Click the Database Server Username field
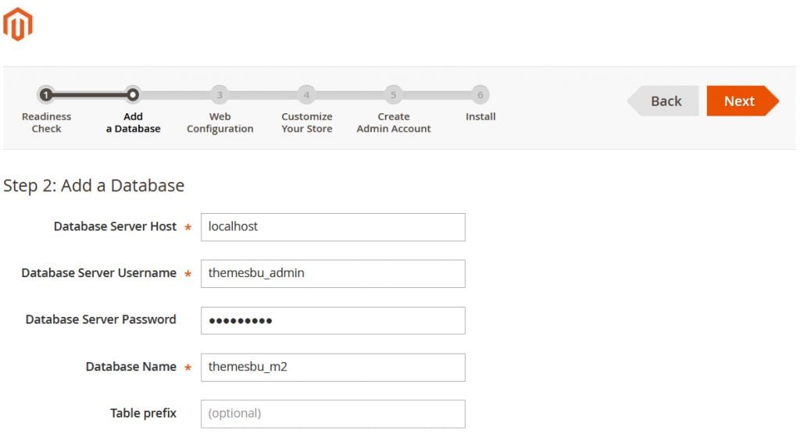 click(x=333, y=274)
